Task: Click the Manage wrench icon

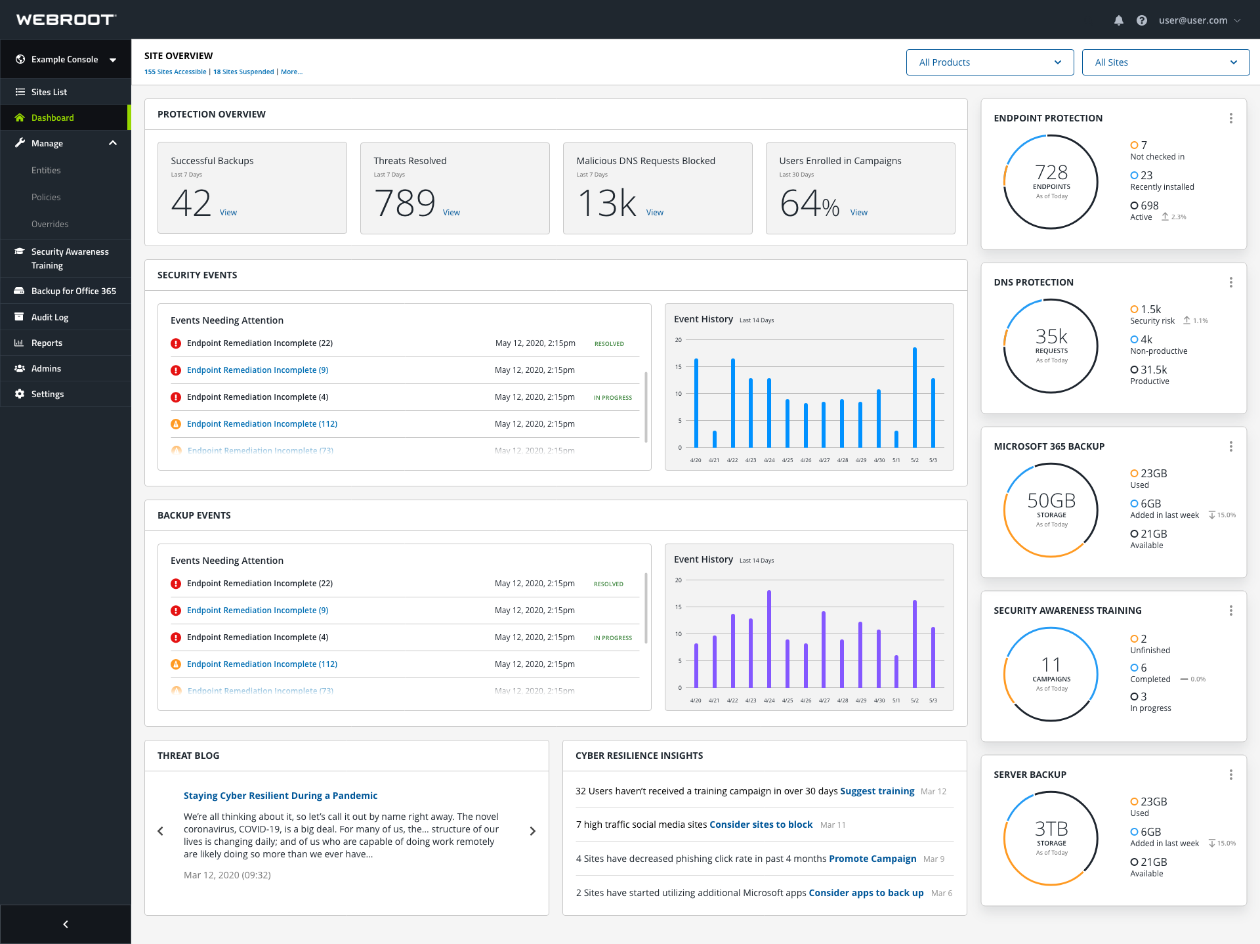Action: (20, 143)
